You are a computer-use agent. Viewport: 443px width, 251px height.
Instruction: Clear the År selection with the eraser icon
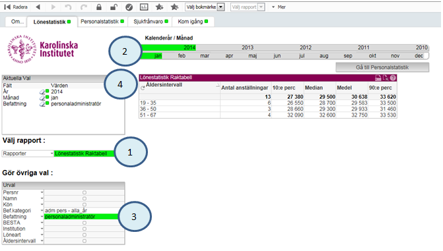[42, 92]
